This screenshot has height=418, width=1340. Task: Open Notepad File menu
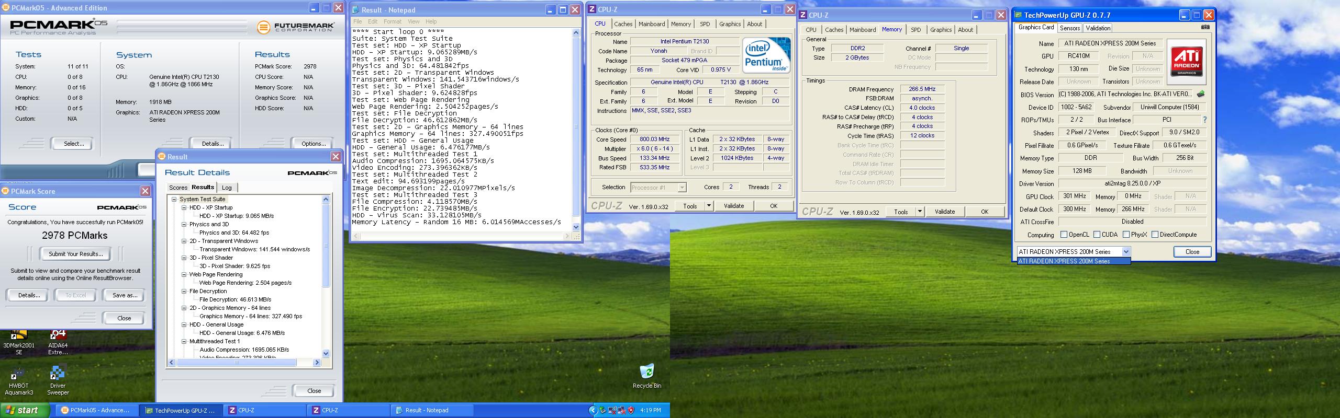tap(358, 21)
